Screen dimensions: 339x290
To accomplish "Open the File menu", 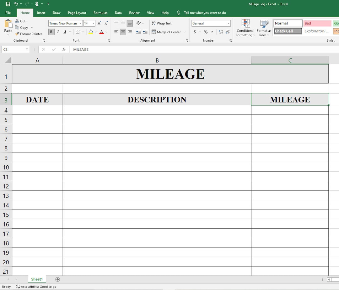I will coord(8,13).
